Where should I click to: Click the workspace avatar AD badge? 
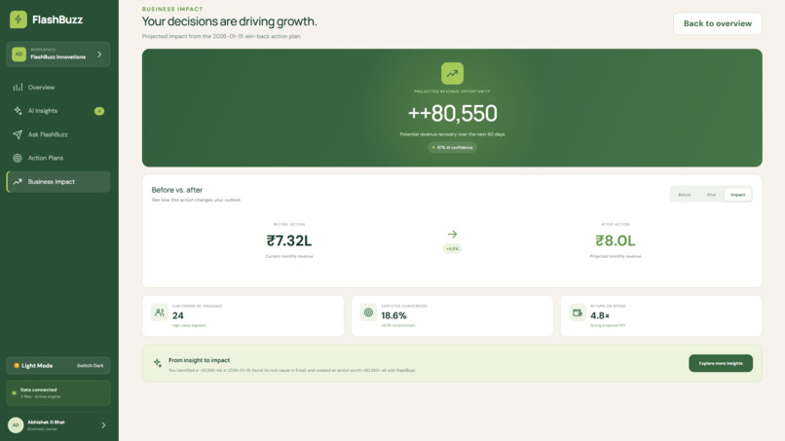click(19, 55)
